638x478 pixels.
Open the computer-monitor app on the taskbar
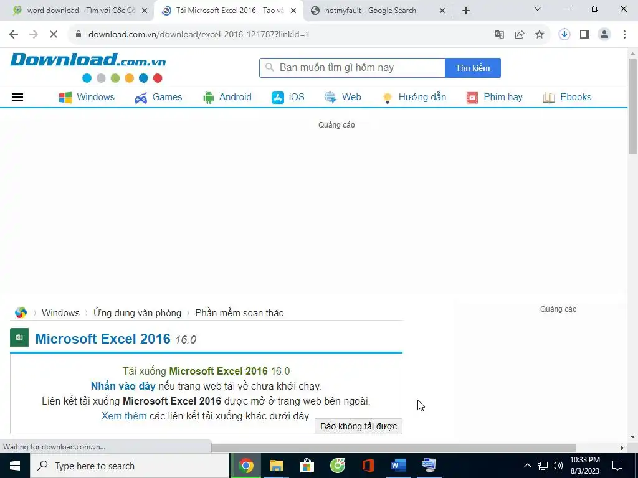coord(429,466)
